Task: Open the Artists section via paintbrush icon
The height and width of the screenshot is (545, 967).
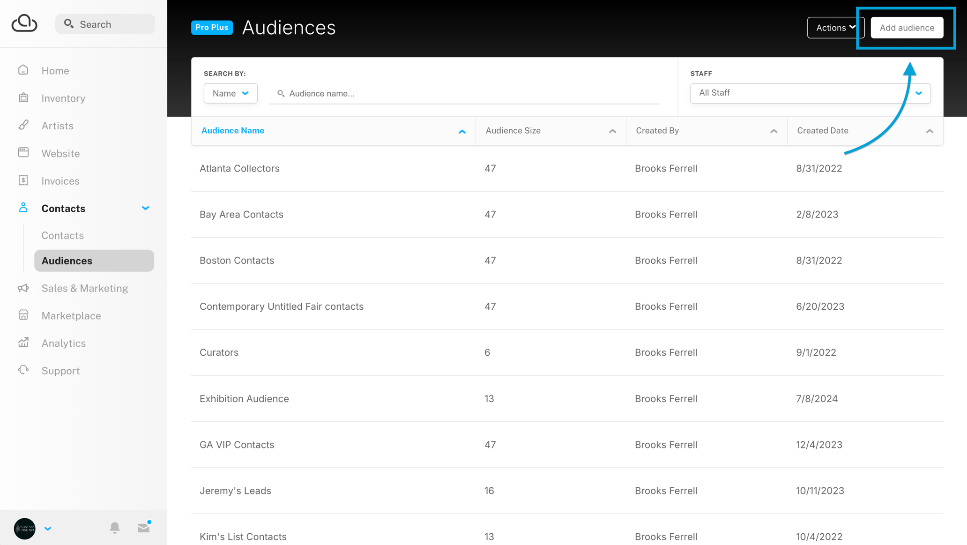Action: pos(23,125)
